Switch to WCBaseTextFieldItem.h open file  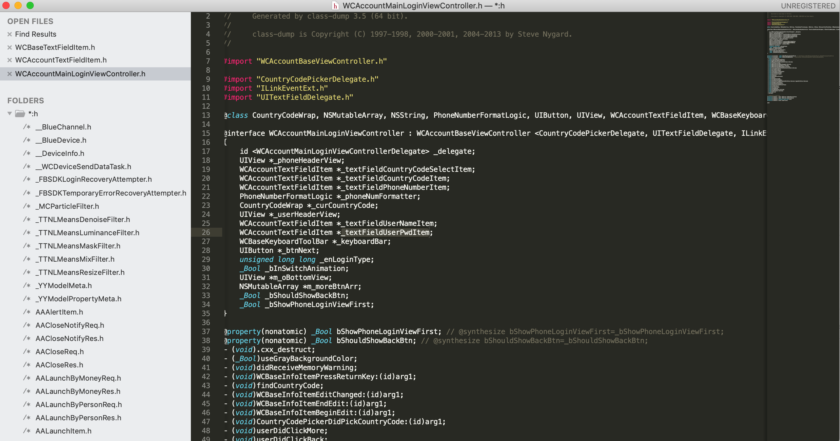click(55, 47)
